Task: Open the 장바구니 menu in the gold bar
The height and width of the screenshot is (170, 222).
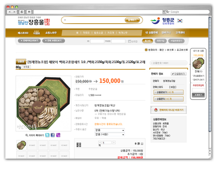Action: pyautogui.click(x=166, y=33)
